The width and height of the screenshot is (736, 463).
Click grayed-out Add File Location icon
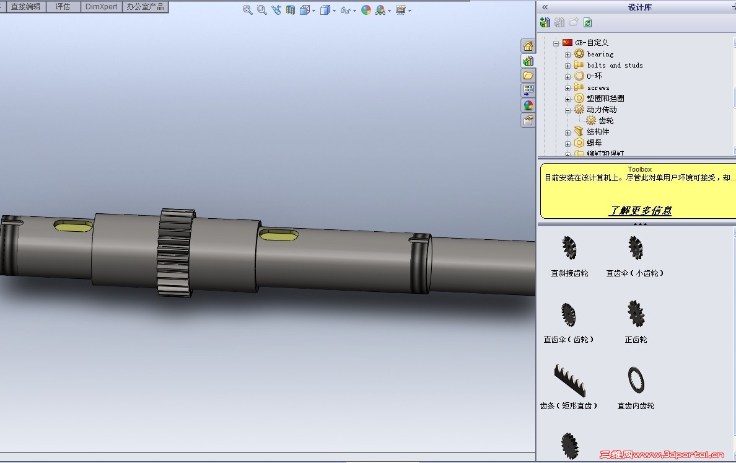click(559, 22)
